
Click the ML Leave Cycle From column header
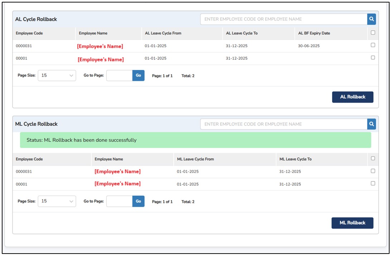click(195, 159)
